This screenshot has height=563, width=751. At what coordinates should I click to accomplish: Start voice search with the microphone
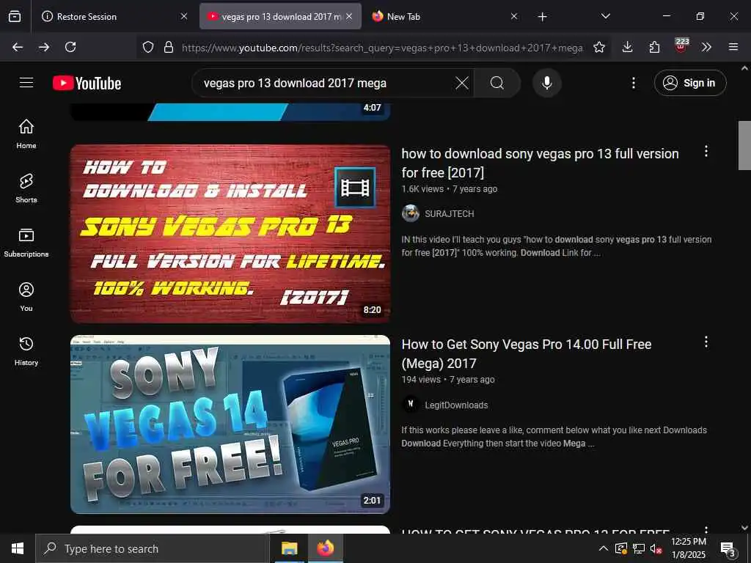pos(546,83)
